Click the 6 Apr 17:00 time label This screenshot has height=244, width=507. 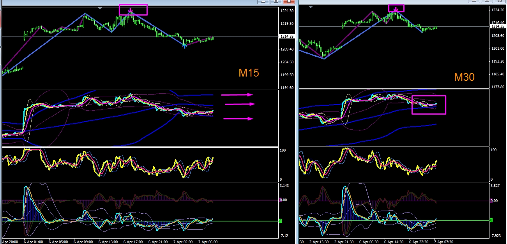pos(132,241)
